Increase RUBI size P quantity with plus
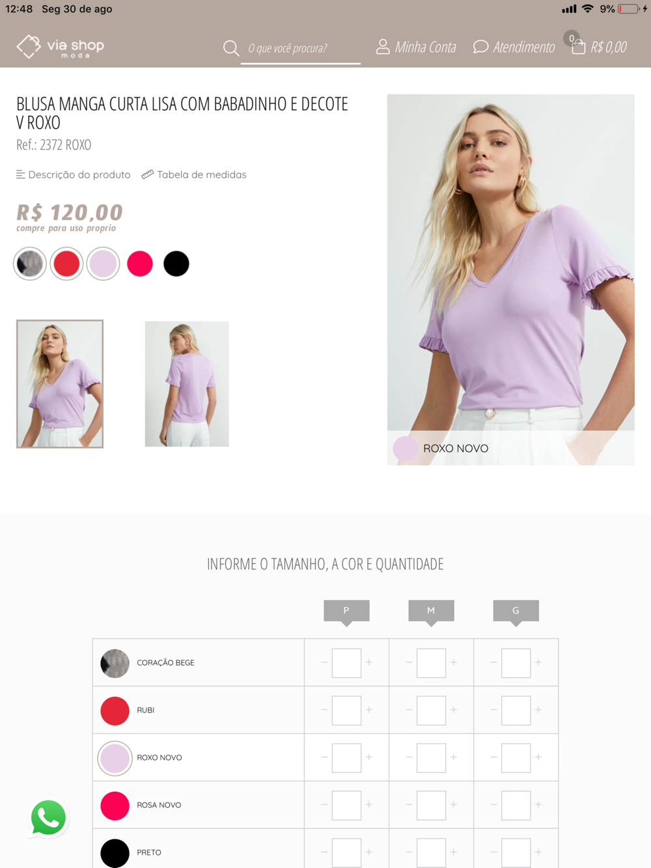651x868 pixels. pos(369,710)
